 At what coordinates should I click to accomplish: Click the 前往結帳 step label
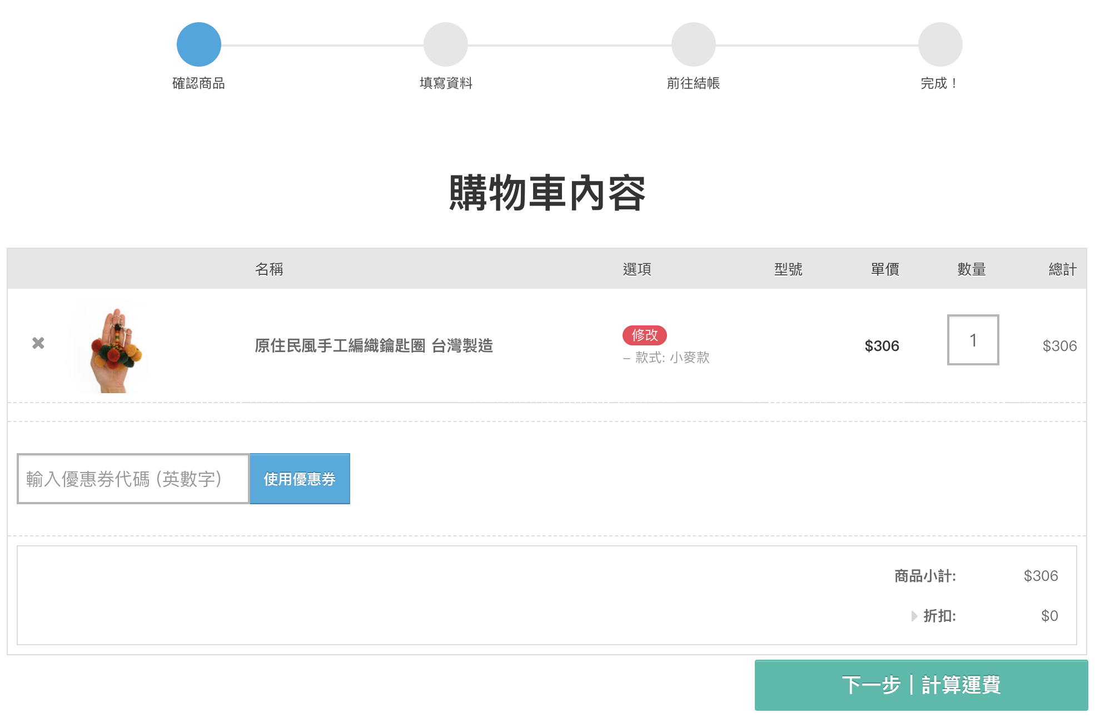693,83
